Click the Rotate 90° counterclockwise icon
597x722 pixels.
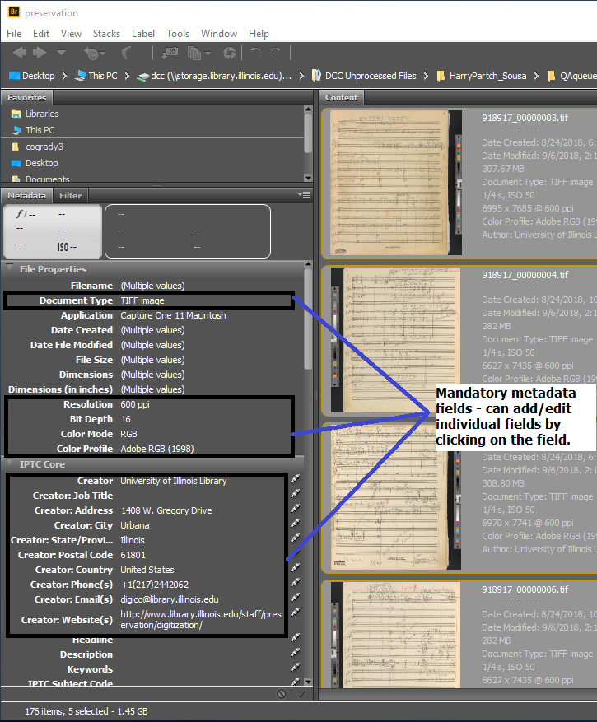254,54
